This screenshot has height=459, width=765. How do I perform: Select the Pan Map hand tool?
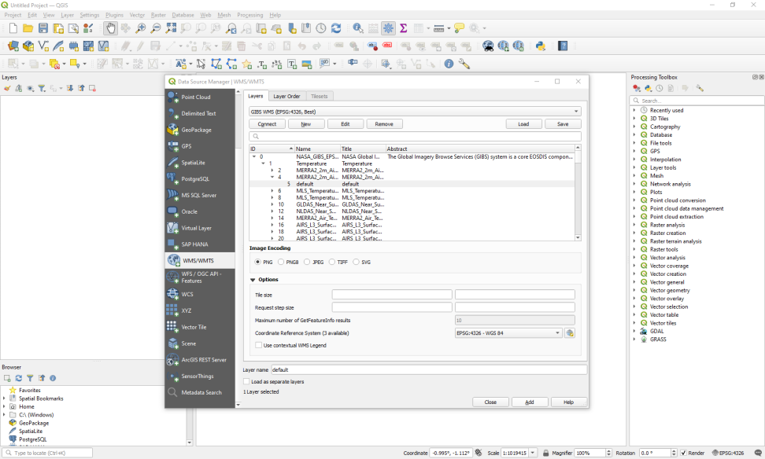click(x=111, y=28)
